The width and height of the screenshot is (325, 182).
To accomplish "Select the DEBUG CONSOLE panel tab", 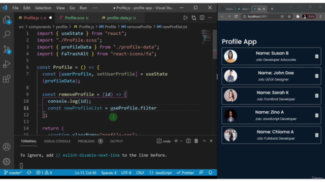I will [x=57, y=142].
